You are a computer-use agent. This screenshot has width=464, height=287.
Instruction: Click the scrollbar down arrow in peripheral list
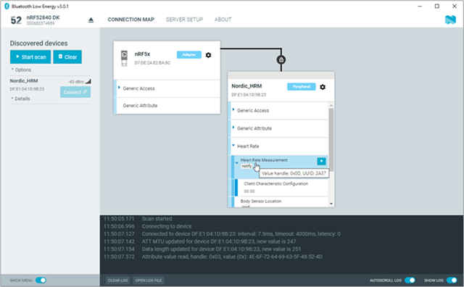[x=331, y=204]
